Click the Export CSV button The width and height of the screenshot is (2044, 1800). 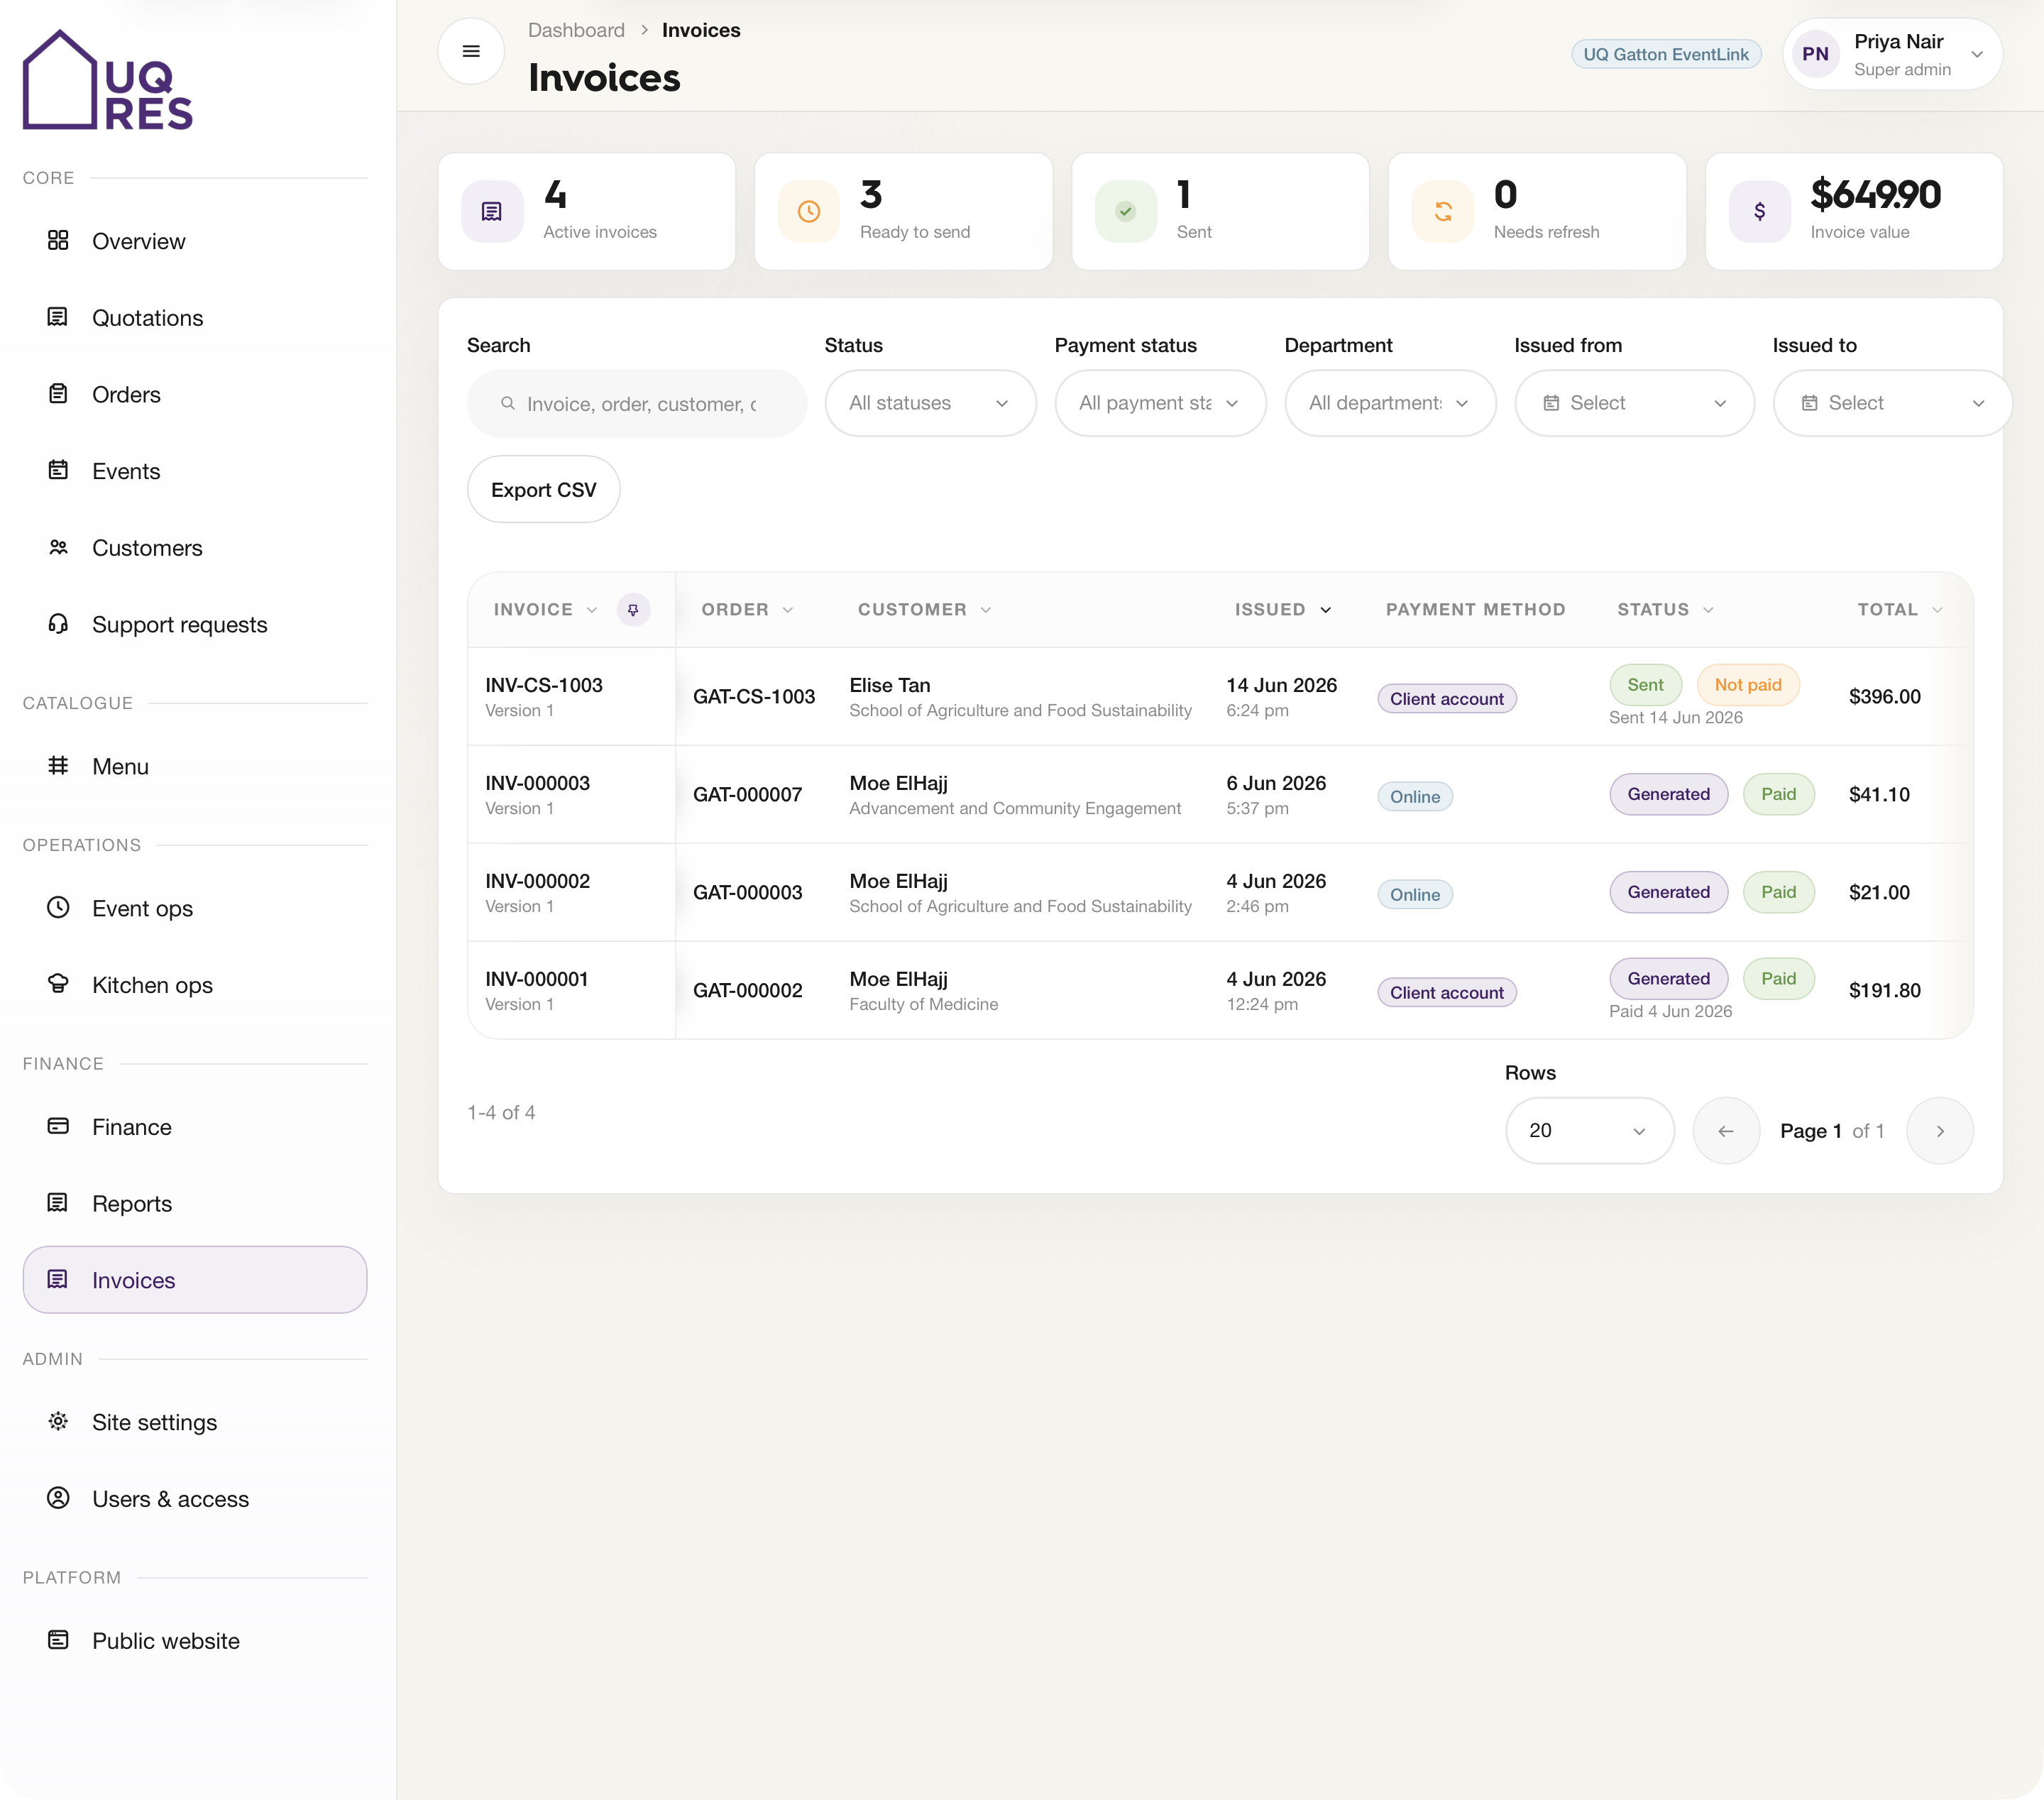coord(543,490)
